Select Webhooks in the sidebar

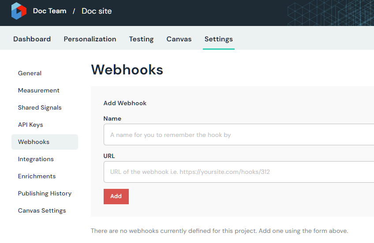[x=34, y=142]
